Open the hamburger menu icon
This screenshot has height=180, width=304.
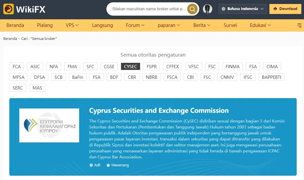299,25
